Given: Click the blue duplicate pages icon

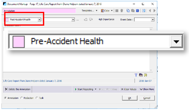Looking at the screenshot, I should [128, 11].
